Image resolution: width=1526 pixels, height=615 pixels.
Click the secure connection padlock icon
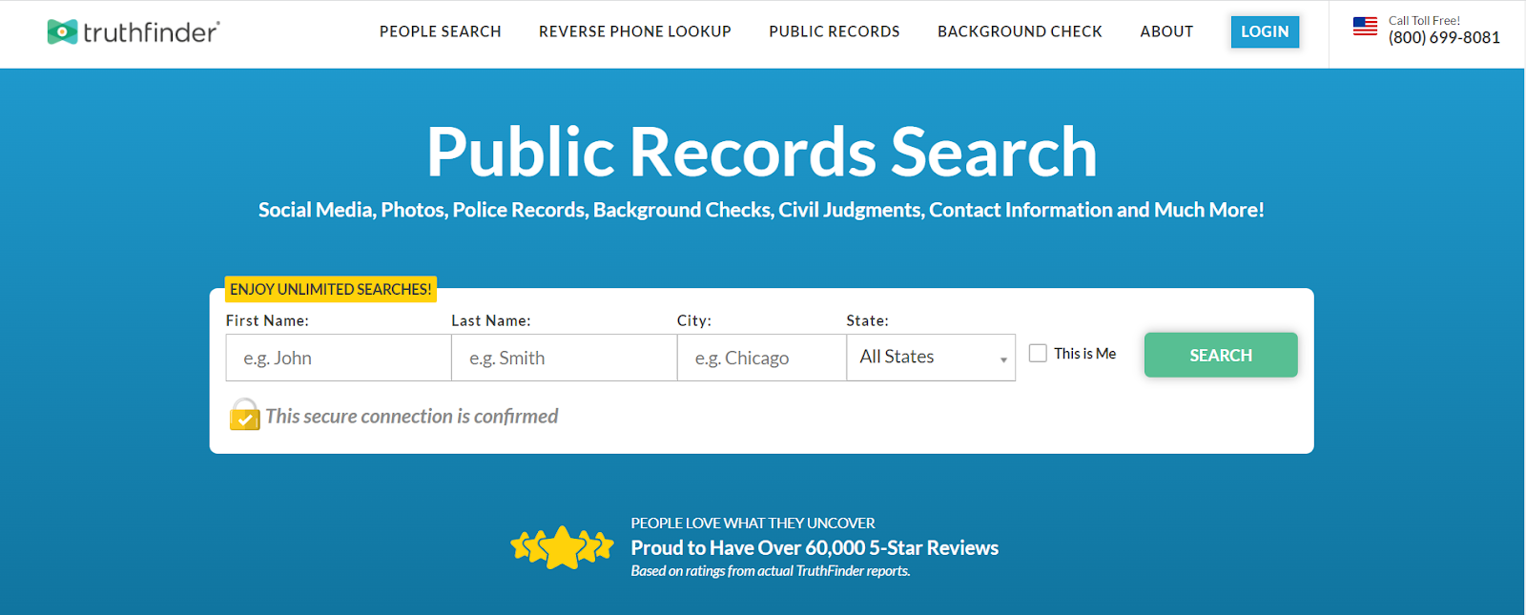point(245,415)
